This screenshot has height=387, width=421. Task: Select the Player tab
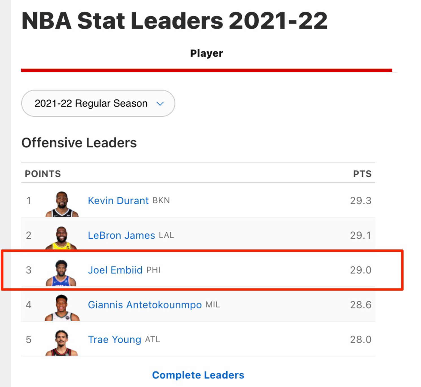pos(207,53)
